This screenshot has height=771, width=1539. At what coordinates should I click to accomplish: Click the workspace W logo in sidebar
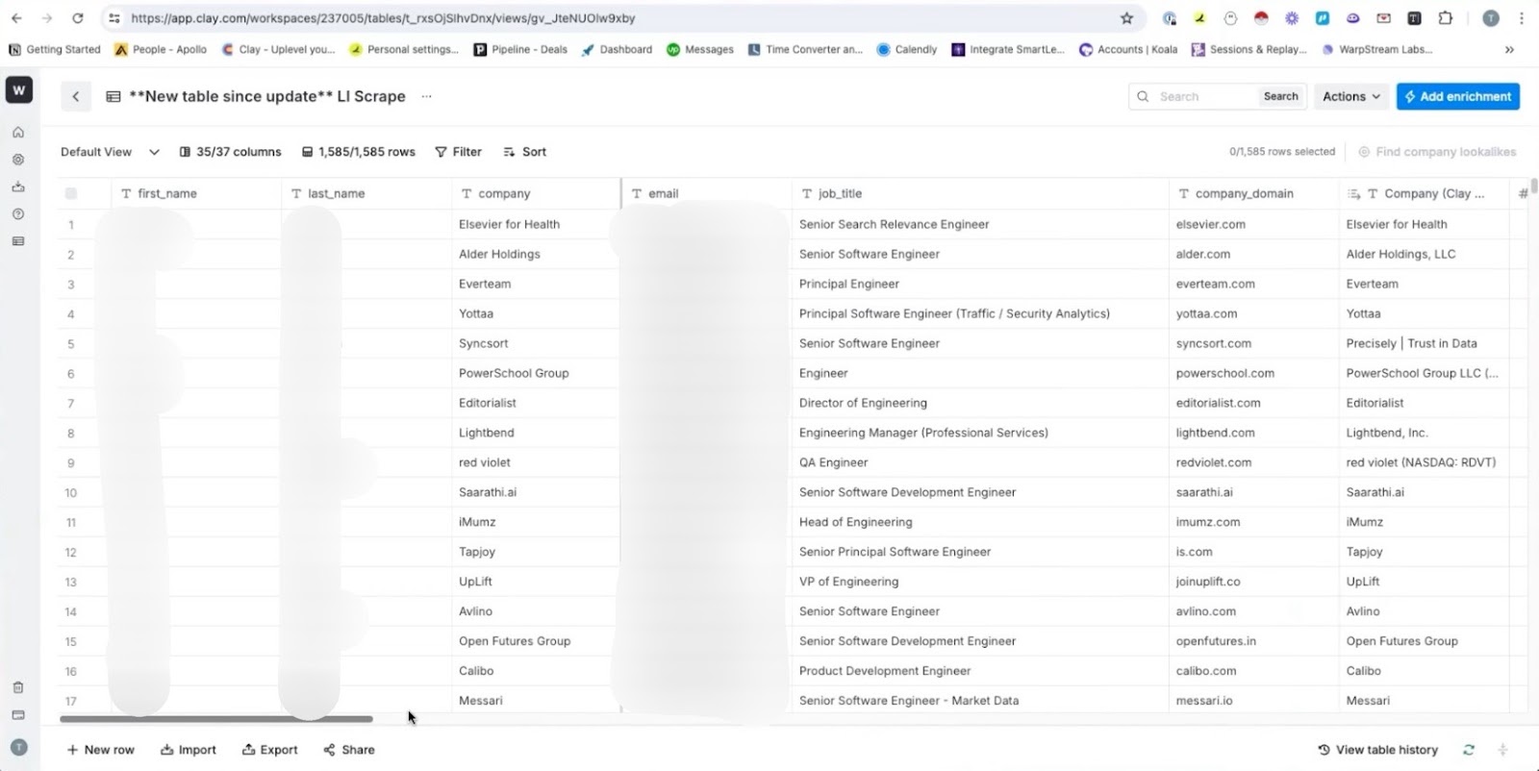18,89
